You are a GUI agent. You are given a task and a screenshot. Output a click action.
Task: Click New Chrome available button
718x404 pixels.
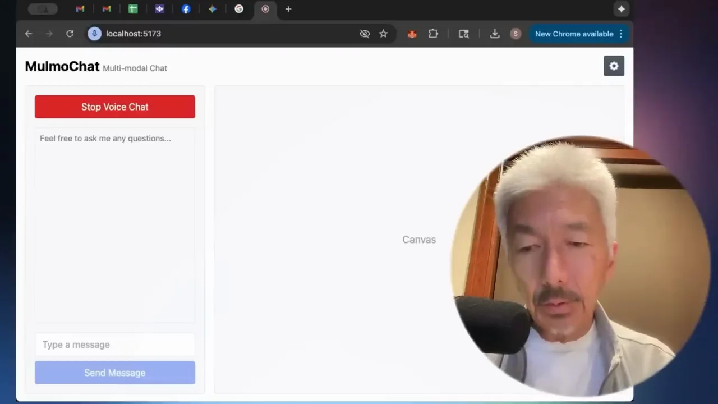(574, 34)
